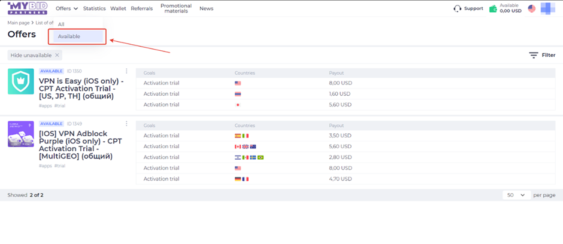563x244 pixels.
Task: Open the user profile avatar
Action: tap(548, 8)
